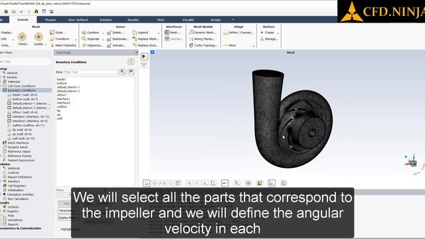
Task: Click the Append zones tool
Action: pyautogui.click(x=140, y=33)
